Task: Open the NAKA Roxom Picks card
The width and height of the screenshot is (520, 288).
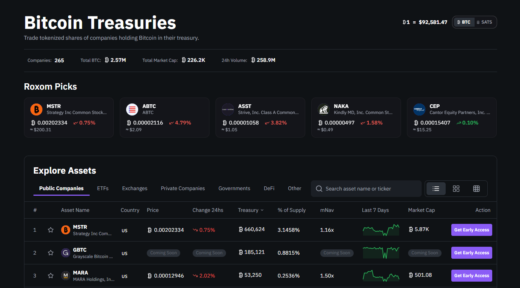Action: (x=356, y=117)
